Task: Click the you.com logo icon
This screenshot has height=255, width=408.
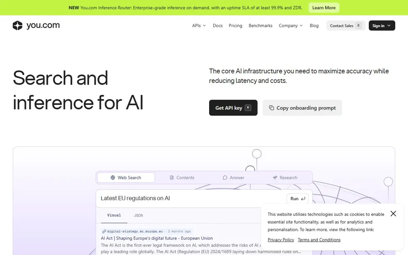Action: [17, 25]
